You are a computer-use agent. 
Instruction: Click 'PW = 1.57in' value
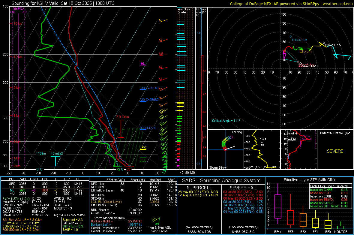tap(12, 199)
